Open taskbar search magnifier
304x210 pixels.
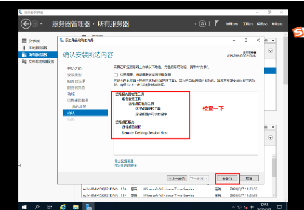(x=37, y=207)
